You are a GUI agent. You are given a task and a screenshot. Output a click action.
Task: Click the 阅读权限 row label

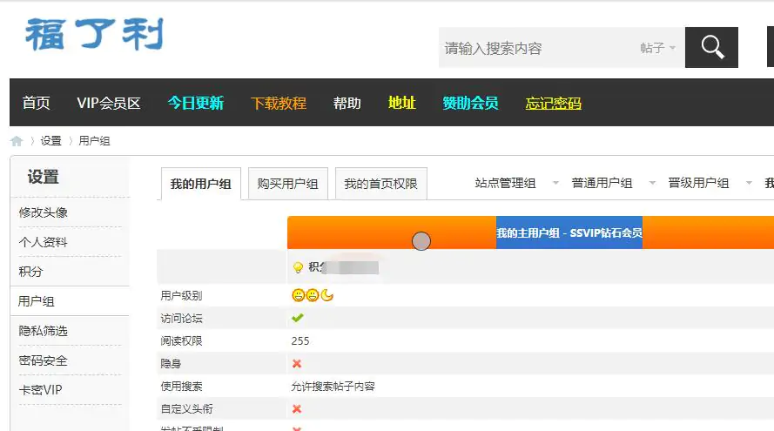point(181,340)
